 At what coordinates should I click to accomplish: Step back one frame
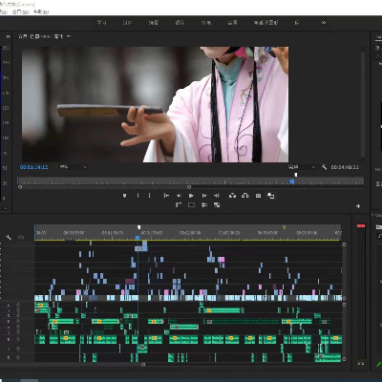click(179, 196)
